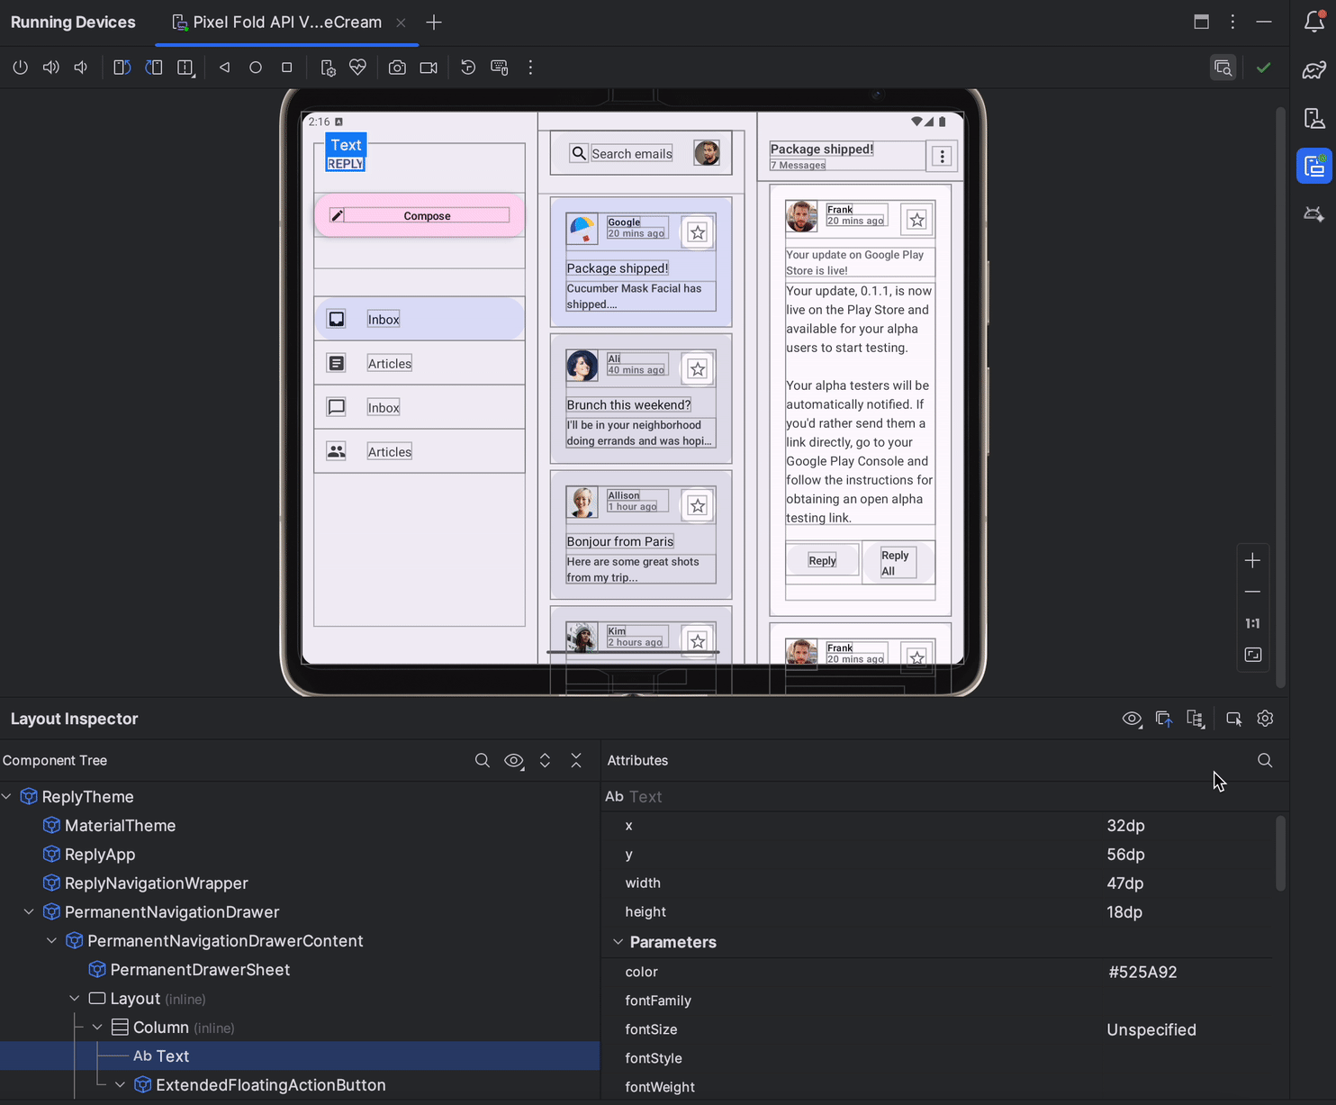Toggle filter visibility in Component Tree
Screen dimensions: 1336x1105
(x=514, y=760)
